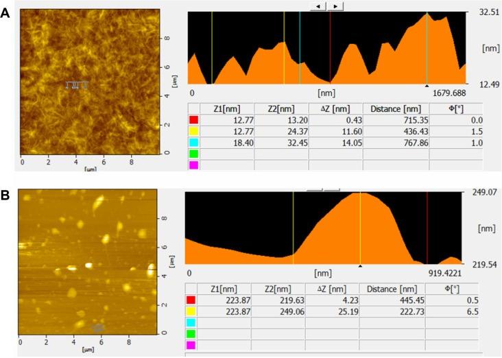This screenshot has width=502, height=358.
Task: Click the right arrow button above panel A profile
Action: pyautogui.click(x=335, y=5)
